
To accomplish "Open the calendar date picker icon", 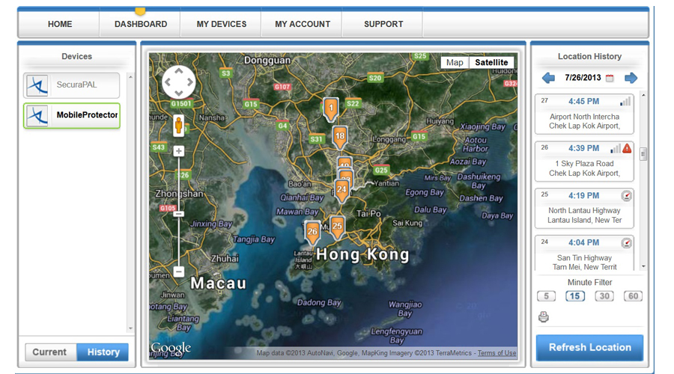I will pyautogui.click(x=609, y=78).
